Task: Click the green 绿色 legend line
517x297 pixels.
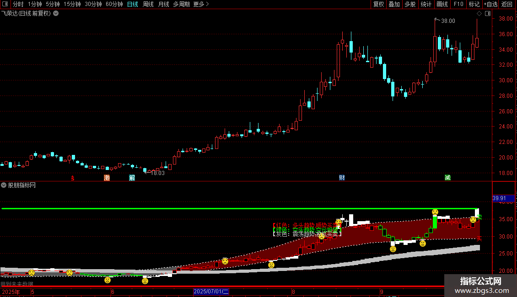Action: tap(307, 229)
